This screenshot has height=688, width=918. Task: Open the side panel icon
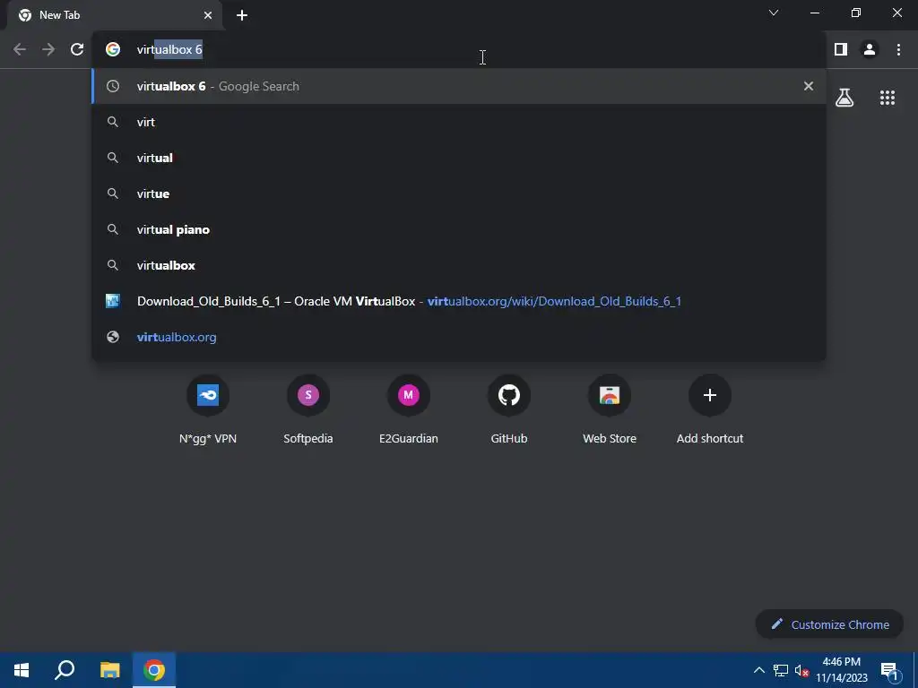(841, 50)
